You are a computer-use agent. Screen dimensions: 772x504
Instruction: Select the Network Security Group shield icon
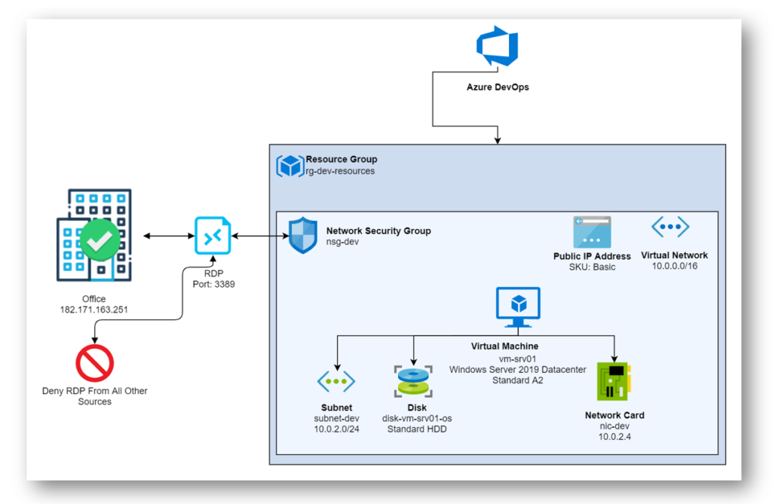tap(303, 235)
